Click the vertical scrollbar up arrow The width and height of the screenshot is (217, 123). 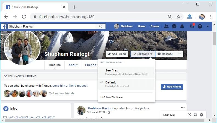tap(214, 24)
